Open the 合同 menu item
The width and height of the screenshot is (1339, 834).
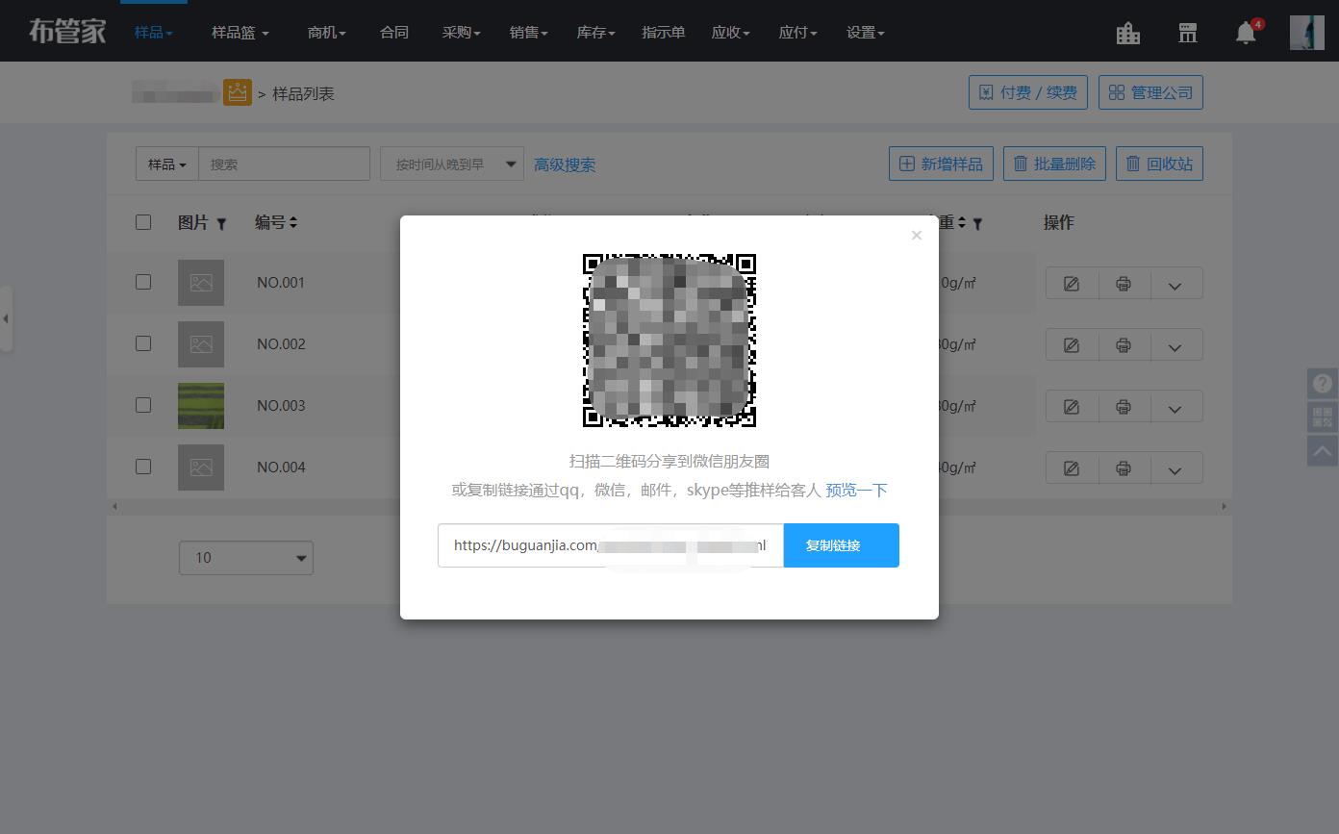394,33
